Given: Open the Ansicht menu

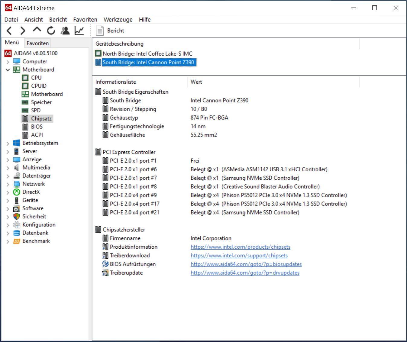Looking at the screenshot, I should tap(34, 20).
